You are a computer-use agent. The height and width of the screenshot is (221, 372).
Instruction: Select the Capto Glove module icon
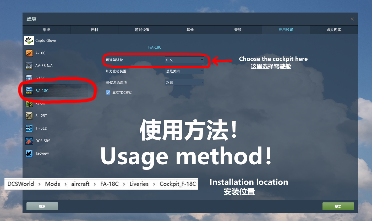(29, 40)
